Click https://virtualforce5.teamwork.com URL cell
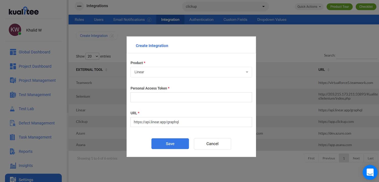The height and width of the screenshot is (182, 379). [346, 83]
